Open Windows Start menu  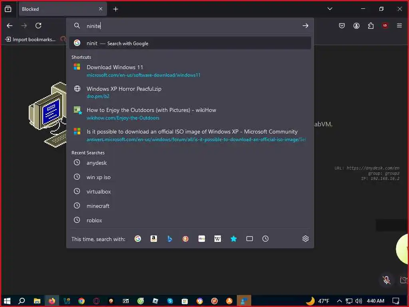coord(7,301)
